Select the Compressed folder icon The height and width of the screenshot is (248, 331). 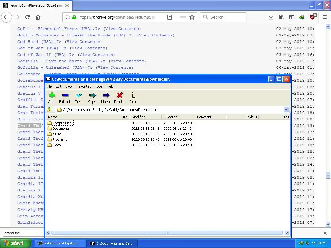pos(49,123)
